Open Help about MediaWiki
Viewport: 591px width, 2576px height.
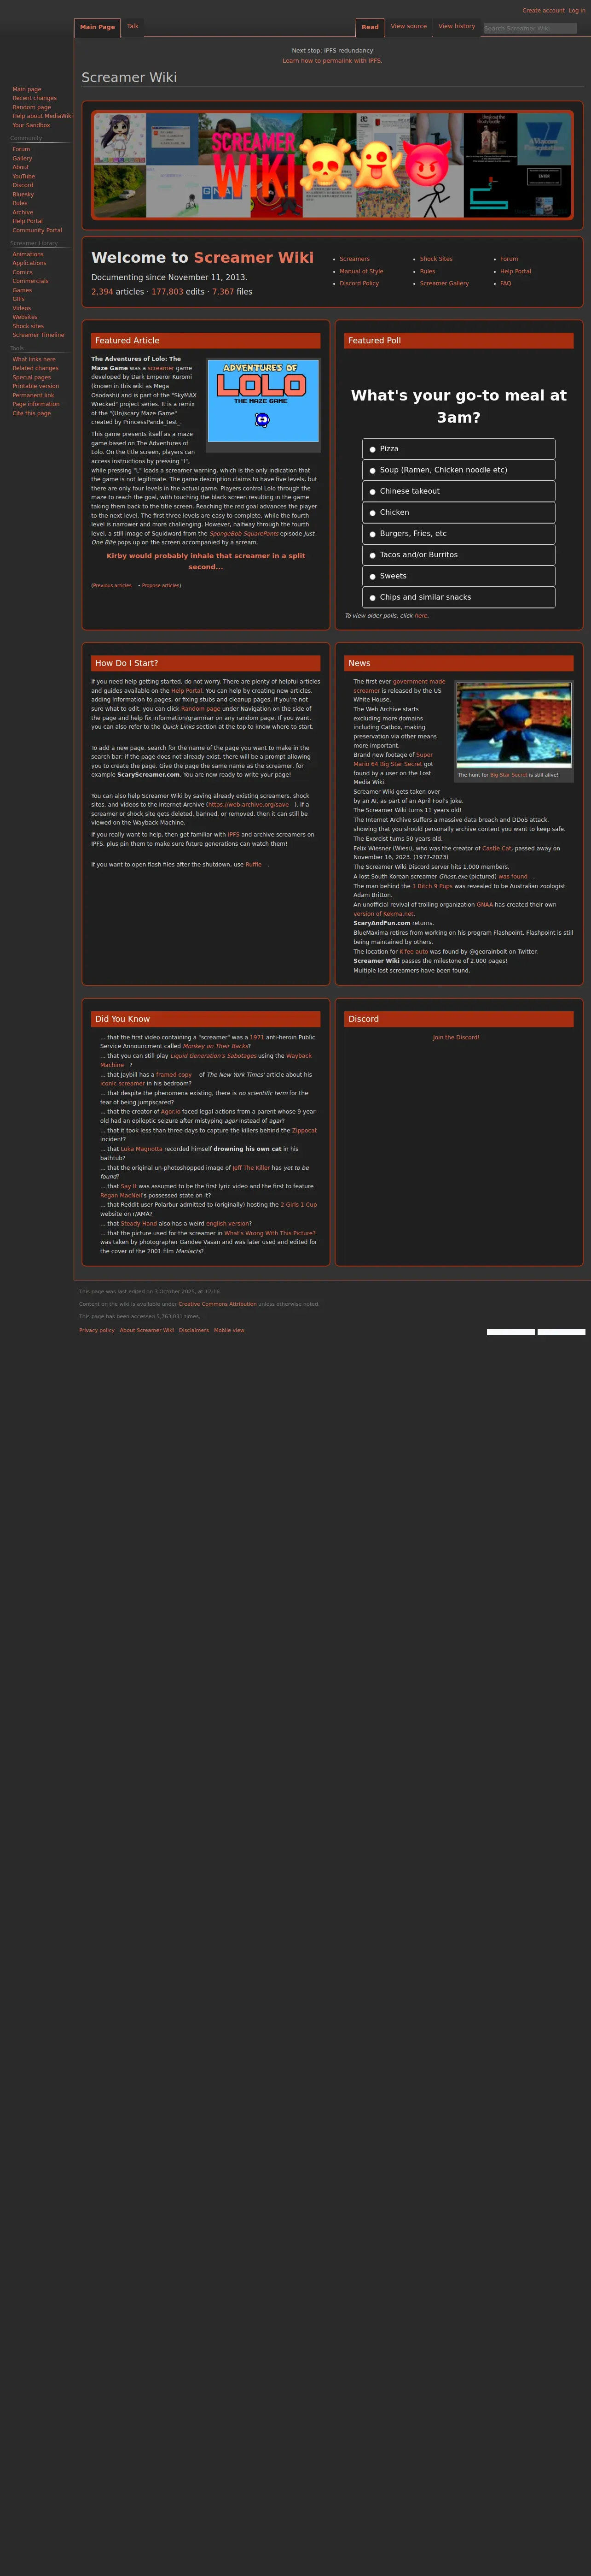[42, 116]
